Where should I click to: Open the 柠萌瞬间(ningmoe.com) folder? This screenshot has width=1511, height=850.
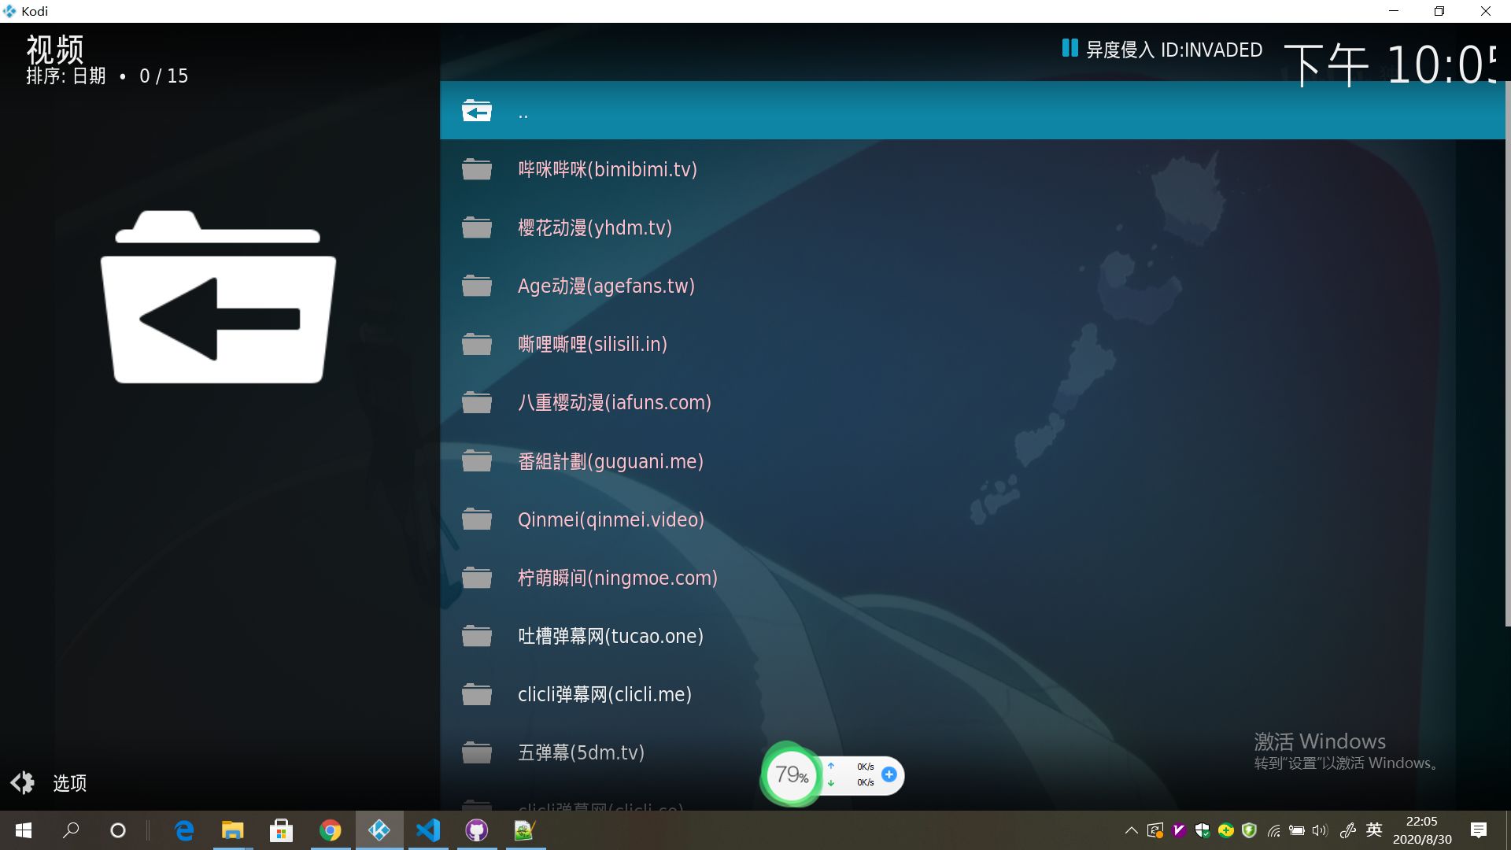[x=972, y=578]
